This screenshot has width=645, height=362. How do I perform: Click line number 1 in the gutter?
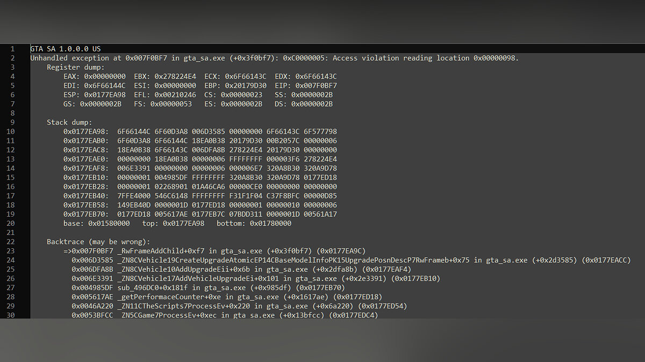[12, 49]
